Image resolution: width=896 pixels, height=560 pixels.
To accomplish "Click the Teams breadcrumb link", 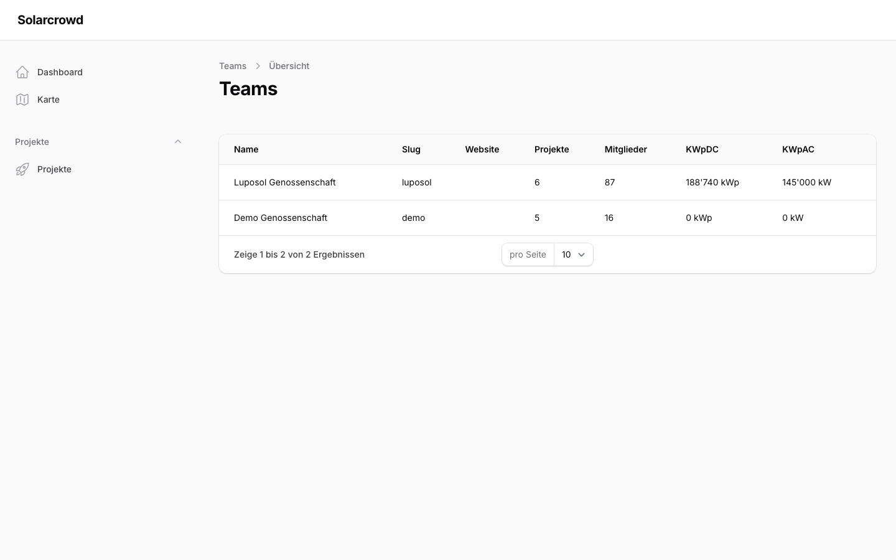I will point(233,66).
